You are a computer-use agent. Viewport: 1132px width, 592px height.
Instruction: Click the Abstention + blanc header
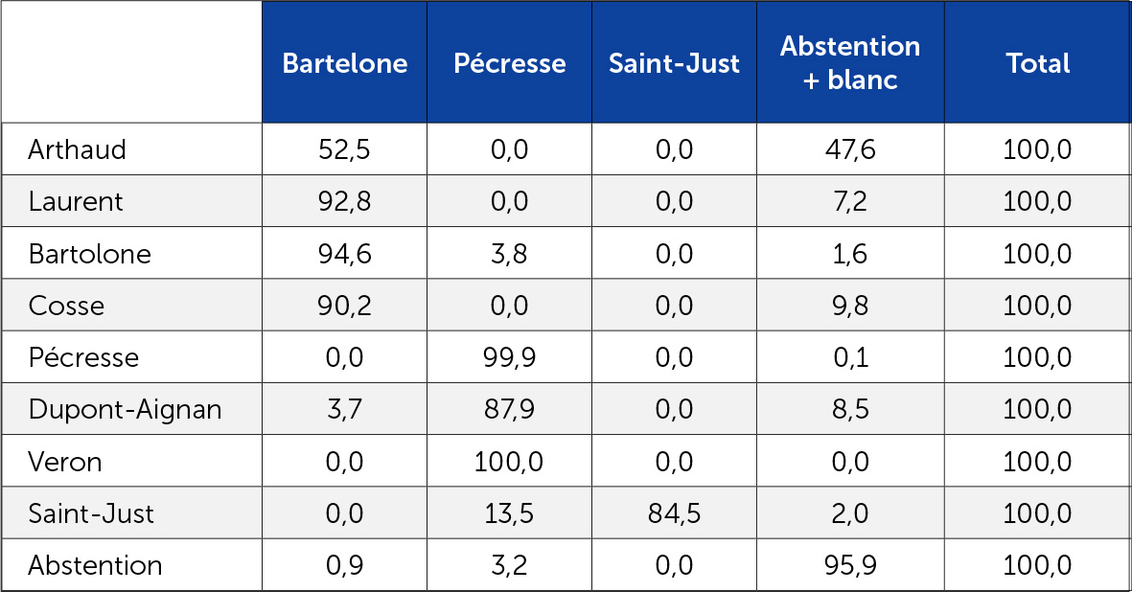849,63
